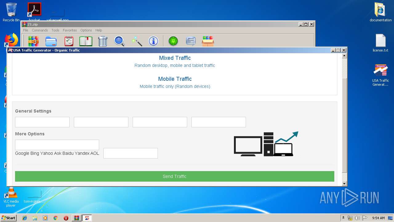Open the Commands menu in WinRAR
Image resolution: width=394 pixels, height=222 pixels.
(x=40, y=30)
